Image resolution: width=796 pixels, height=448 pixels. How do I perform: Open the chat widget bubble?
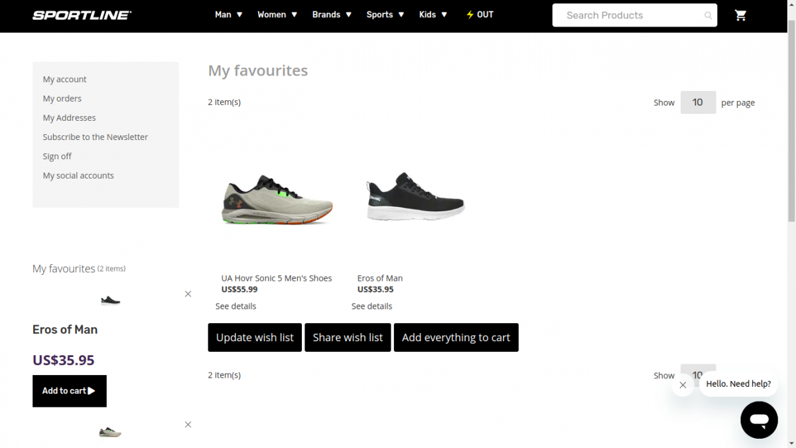click(759, 419)
